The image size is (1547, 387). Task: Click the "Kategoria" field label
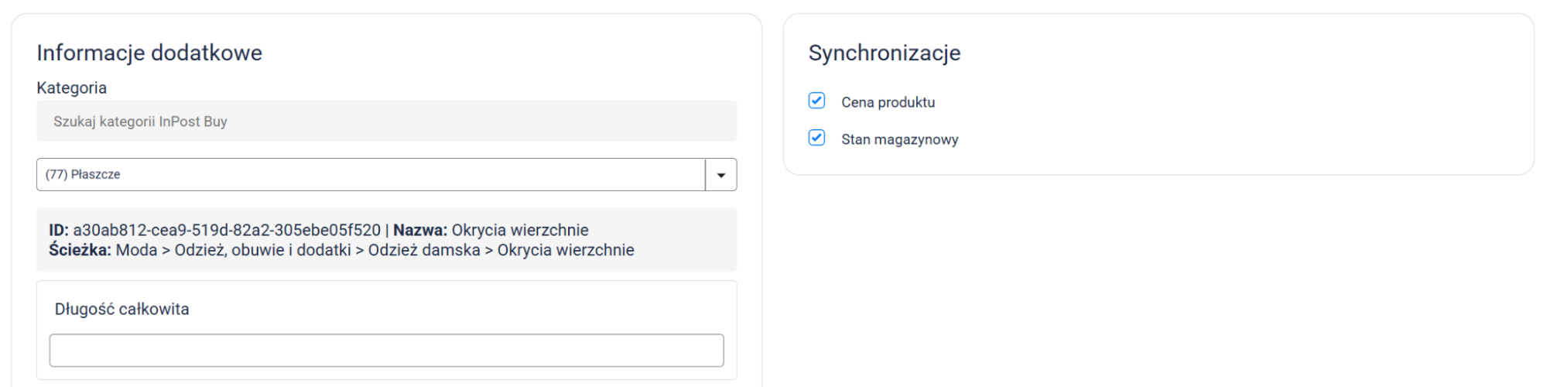coord(71,87)
